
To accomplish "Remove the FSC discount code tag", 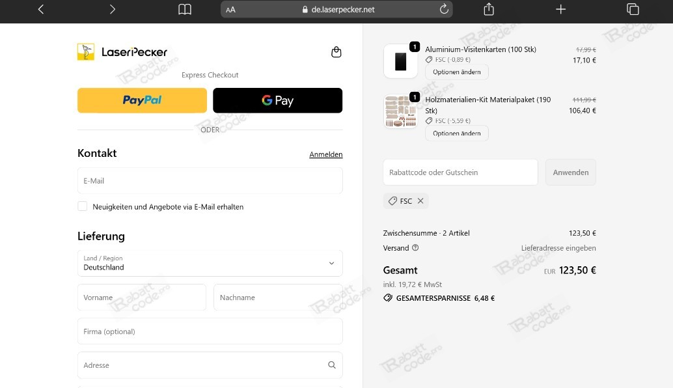I will [x=420, y=201].
